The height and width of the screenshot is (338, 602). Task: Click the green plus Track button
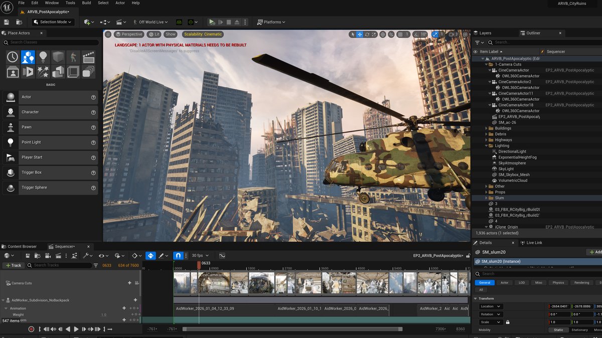[x=14, y=265]
